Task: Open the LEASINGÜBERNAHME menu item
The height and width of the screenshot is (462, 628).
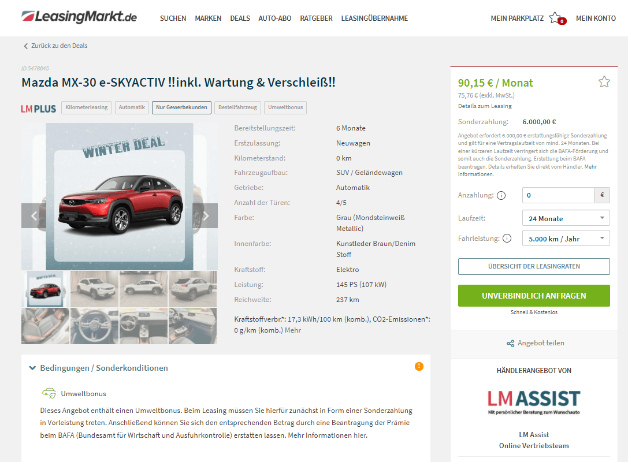Action: coord(374,18)
